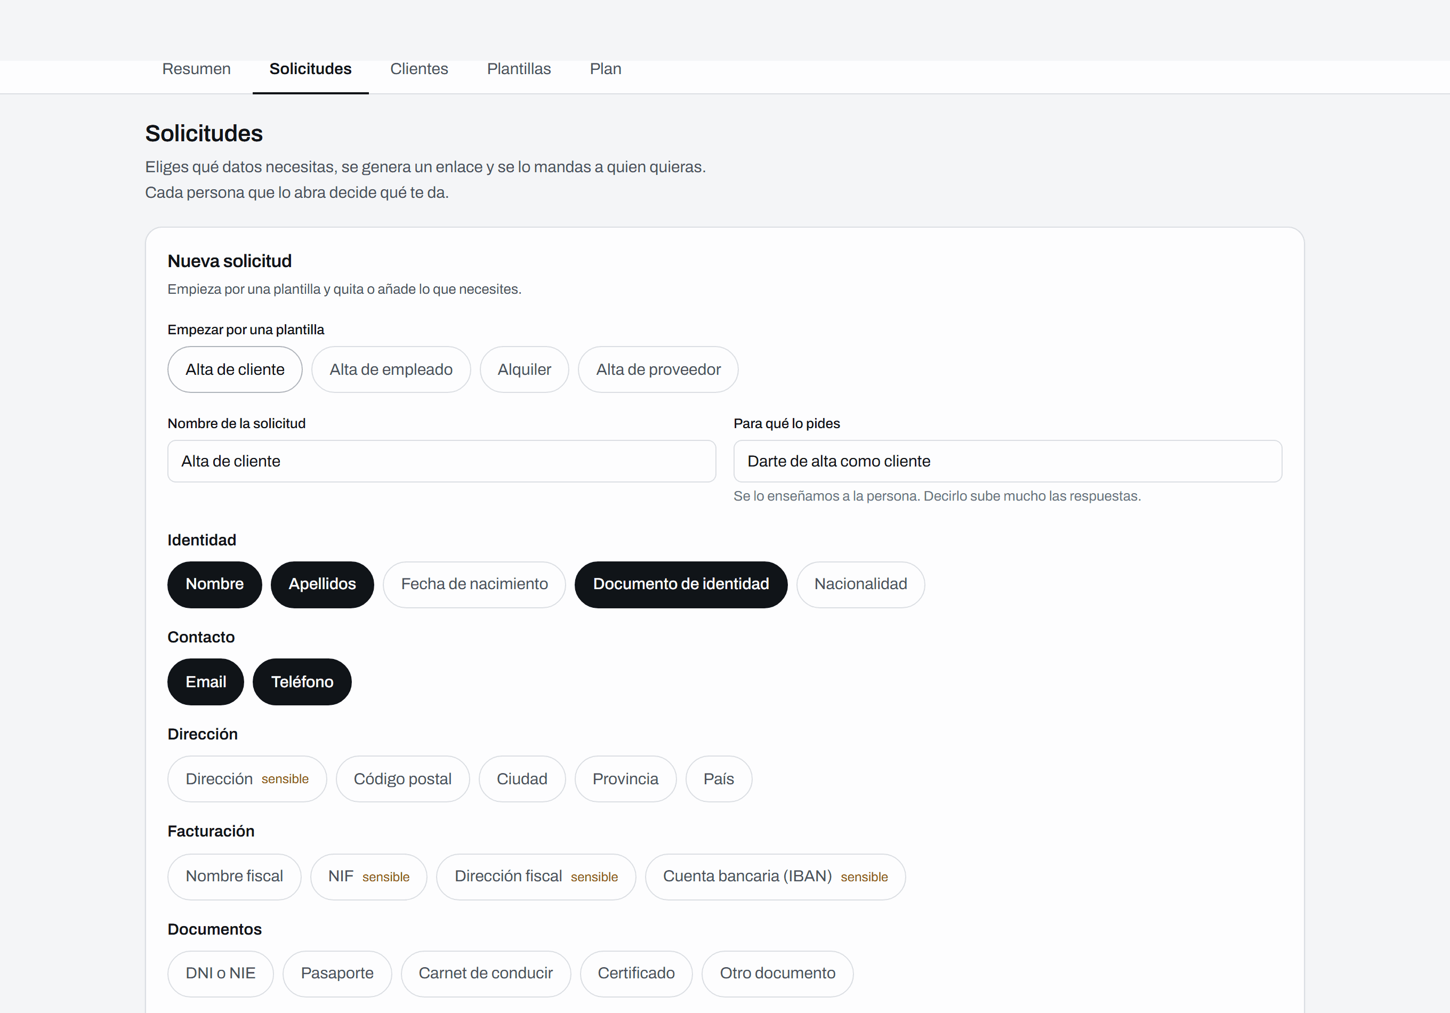
Task: Add the Certificado document chip
Action: click(636, 973)
